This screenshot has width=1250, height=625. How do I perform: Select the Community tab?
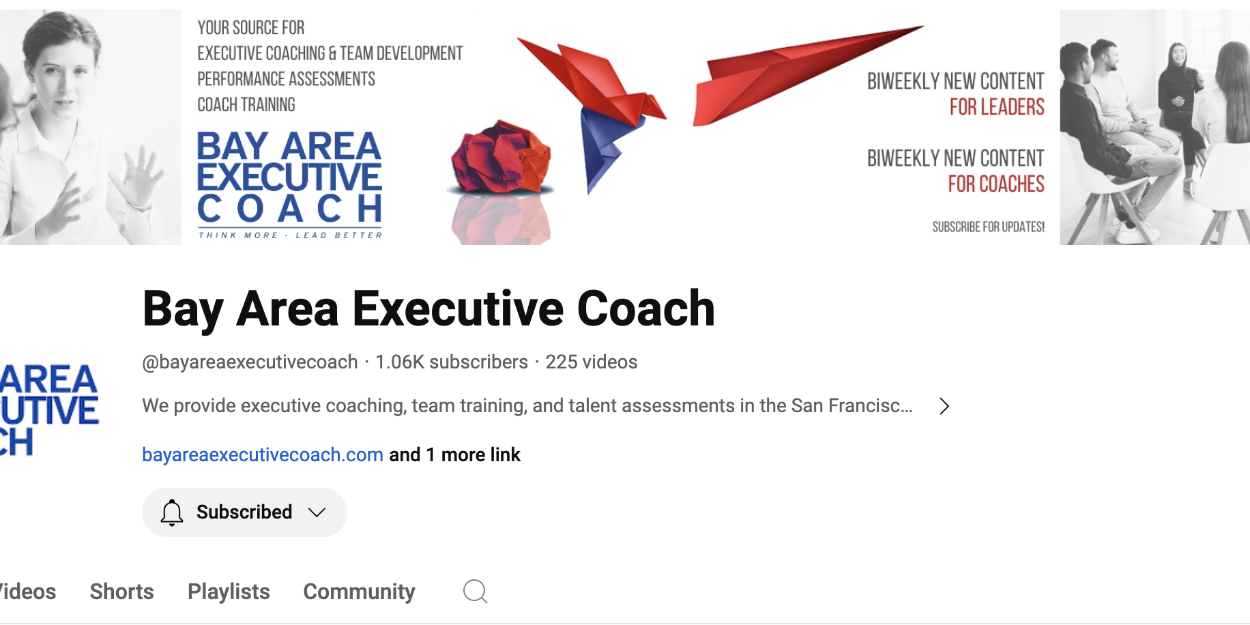[x=359, y=592]
